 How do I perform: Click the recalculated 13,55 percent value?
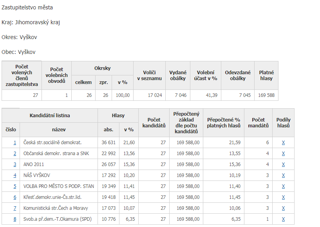235,154
